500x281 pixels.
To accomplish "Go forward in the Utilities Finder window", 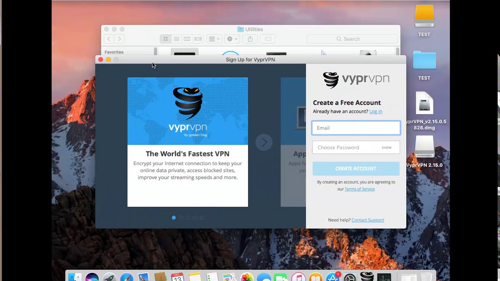I will (120, 39).
